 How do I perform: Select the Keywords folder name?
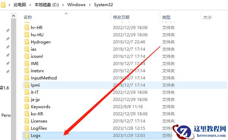[x=41, y=107]
